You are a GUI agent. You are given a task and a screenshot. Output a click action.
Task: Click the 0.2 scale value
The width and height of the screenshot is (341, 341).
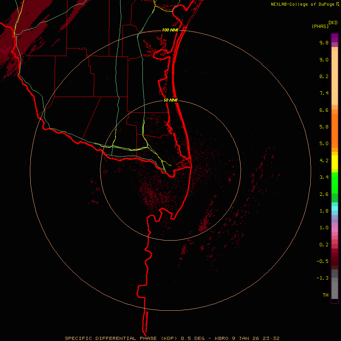[x=324, y=245]
